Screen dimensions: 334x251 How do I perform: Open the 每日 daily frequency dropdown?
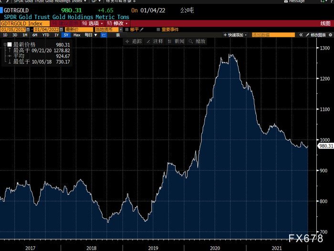(91, 35)
